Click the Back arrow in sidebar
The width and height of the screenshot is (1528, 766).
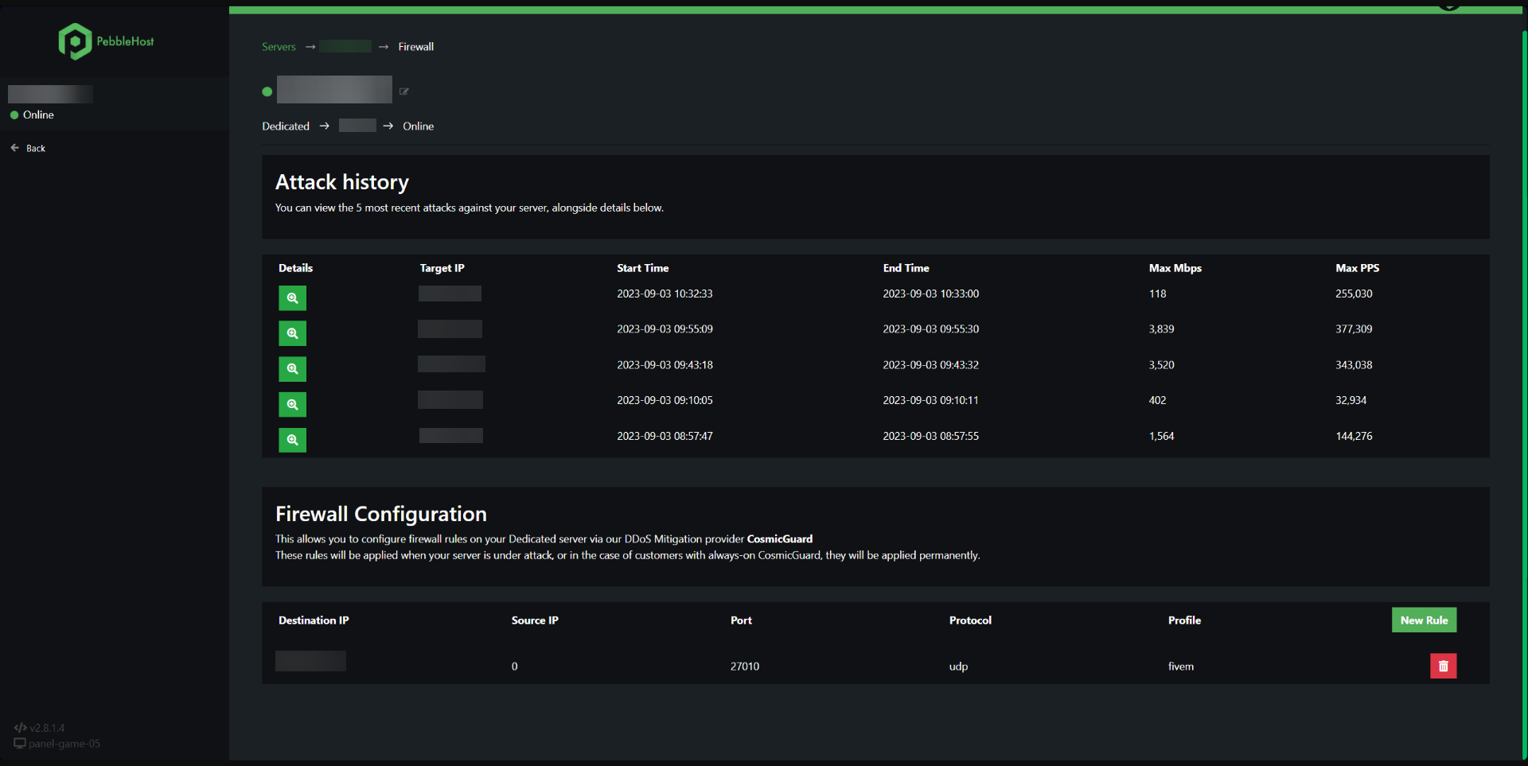click(15, 148)
